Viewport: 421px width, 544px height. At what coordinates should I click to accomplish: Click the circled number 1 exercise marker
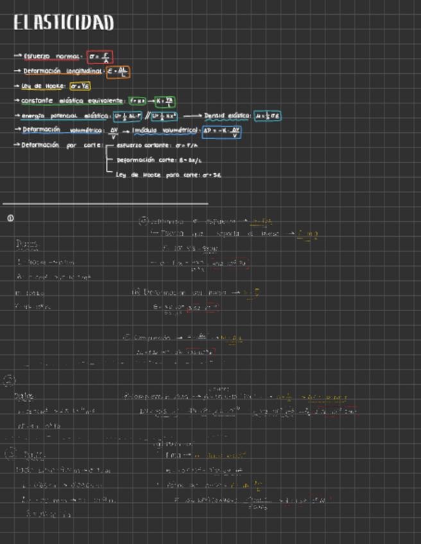(x=10, y=219)
